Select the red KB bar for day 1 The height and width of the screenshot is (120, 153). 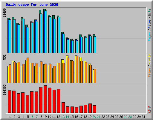click(9, 101)
